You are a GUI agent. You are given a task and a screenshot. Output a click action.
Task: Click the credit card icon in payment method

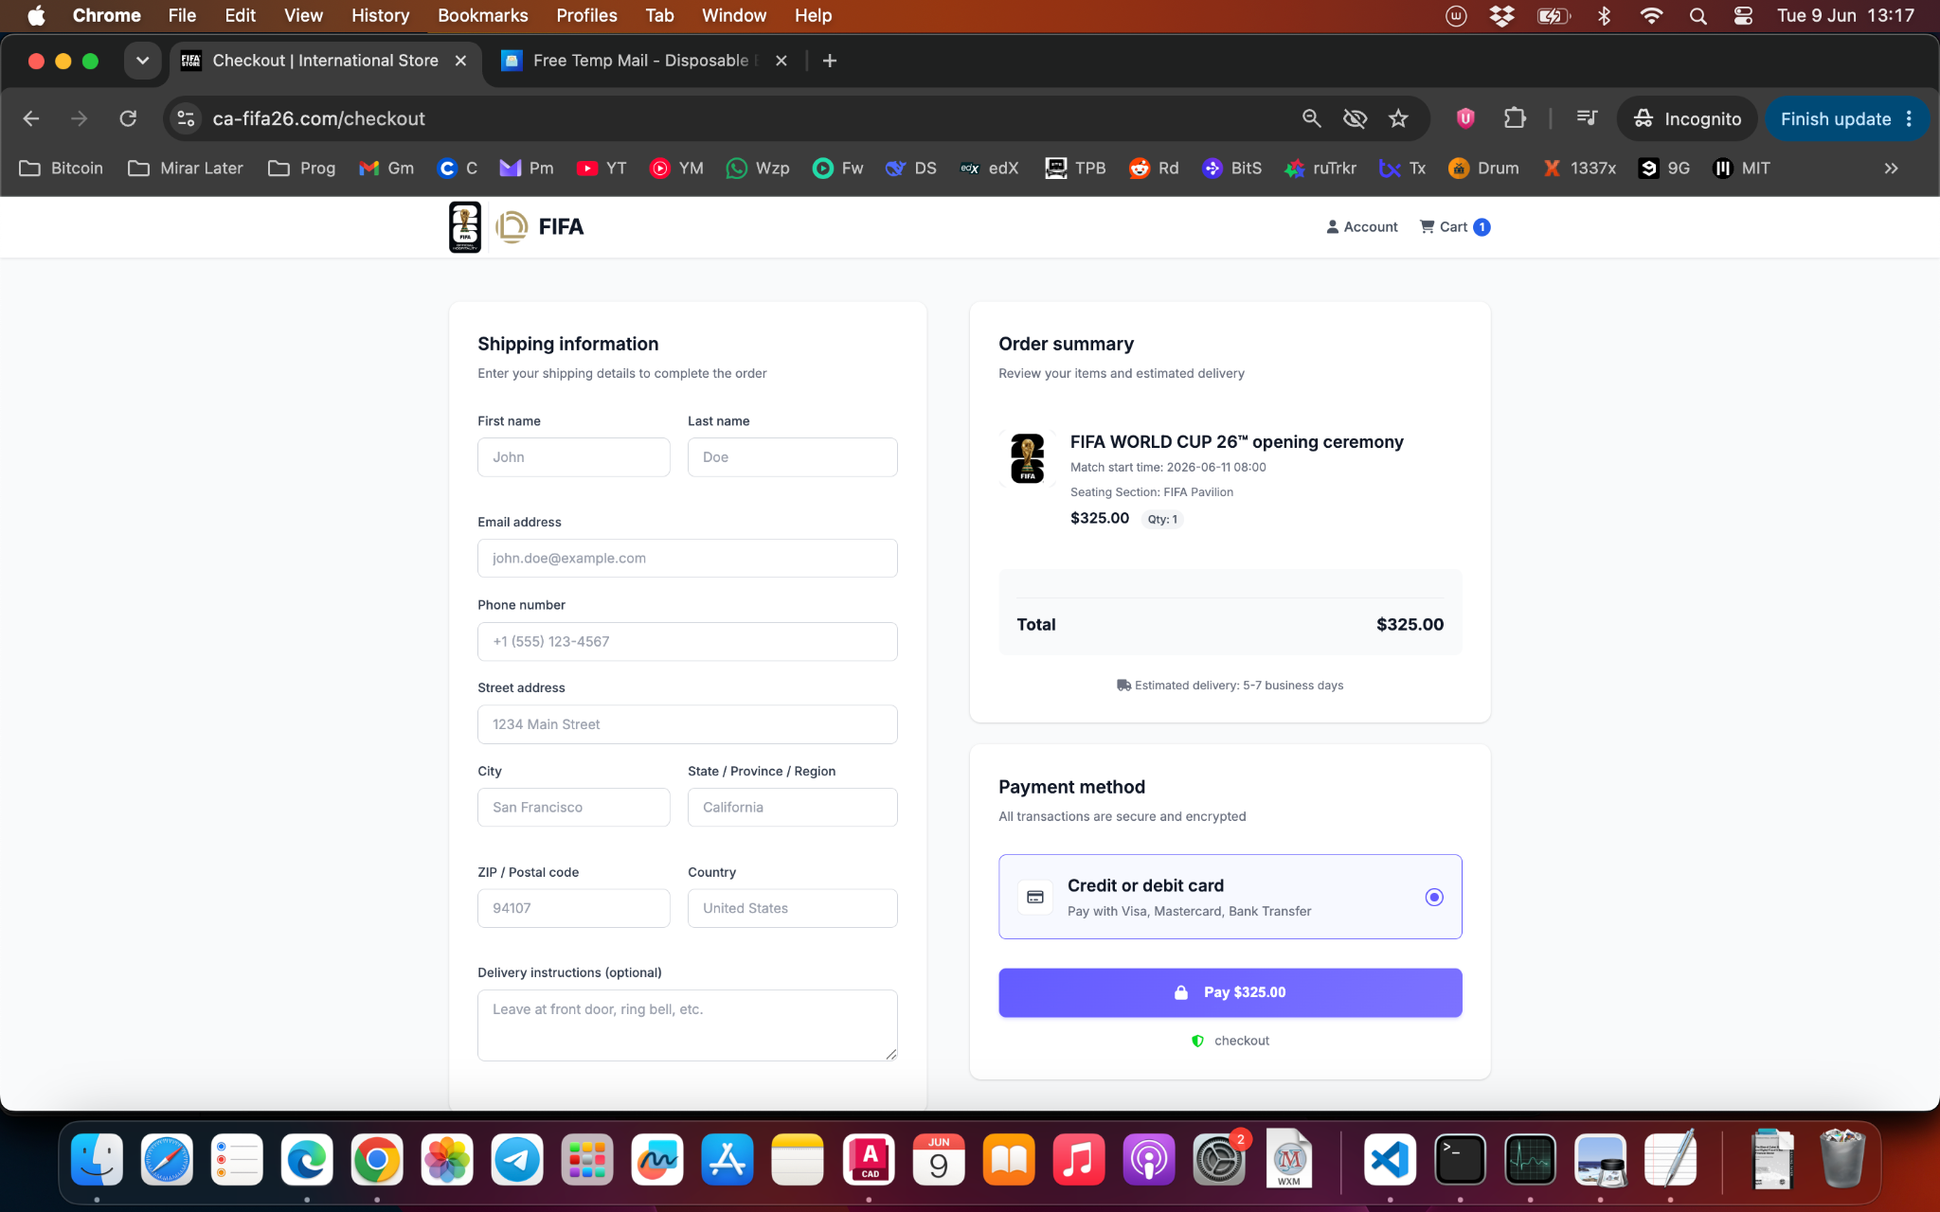[1035, 897]
